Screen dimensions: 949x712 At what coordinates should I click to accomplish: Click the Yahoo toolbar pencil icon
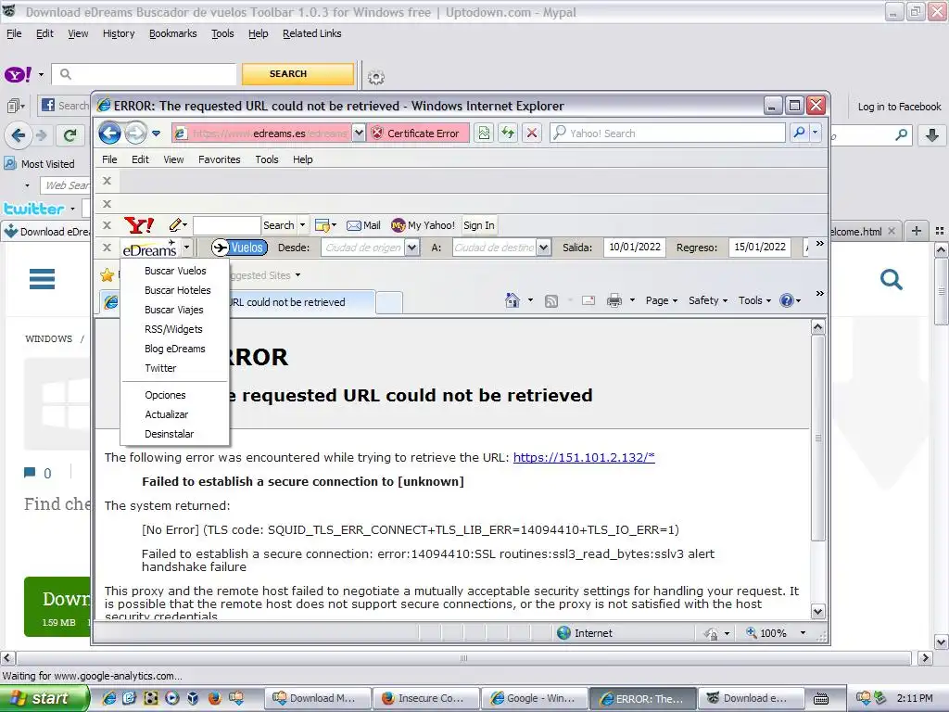tap(176, 225)
